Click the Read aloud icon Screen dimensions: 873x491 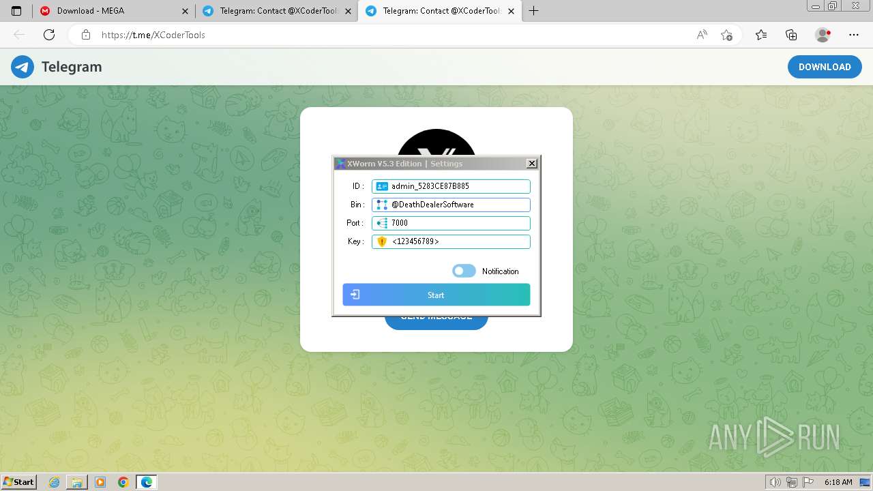click(702, 35)
